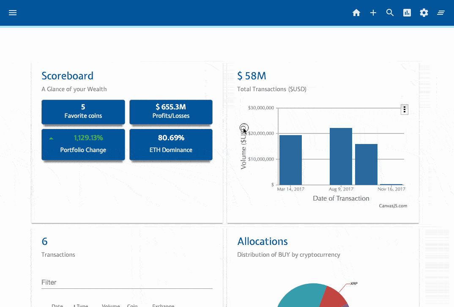Click the ETH Dominance tile
The image size is (454, 307).
click(171, 144)
